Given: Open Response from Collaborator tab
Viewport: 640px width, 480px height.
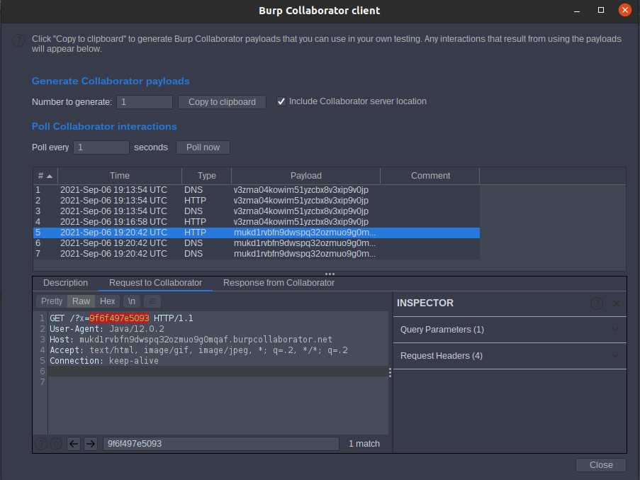Looking at the screenshot, I should [x=279, y=283].
